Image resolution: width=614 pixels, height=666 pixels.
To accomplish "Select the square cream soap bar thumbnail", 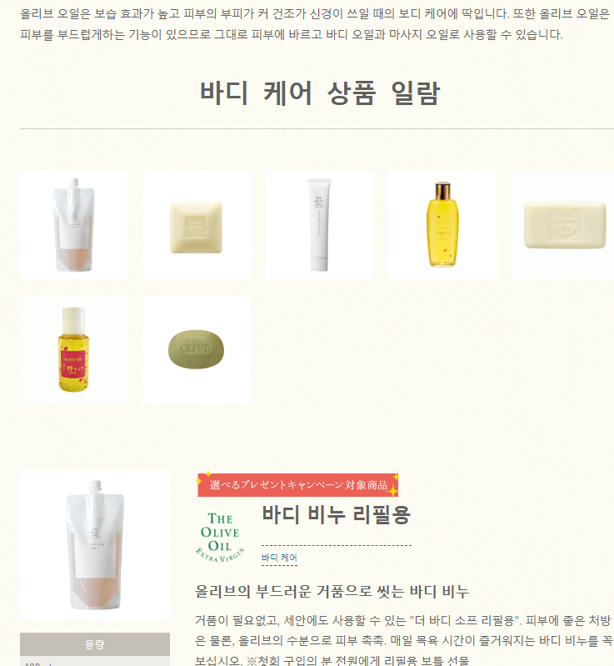I will 196,225.
